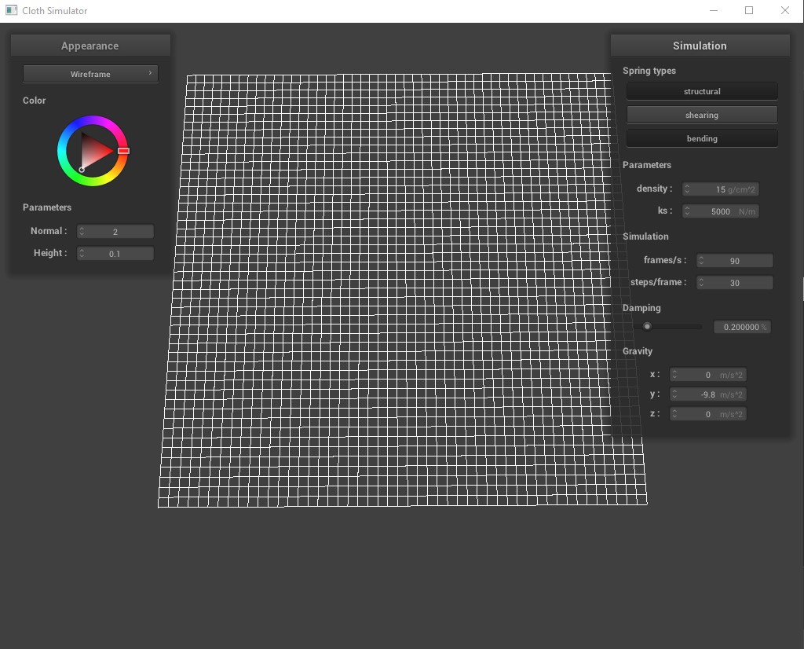This screenshot has width=804, height=649.
Task: Toggle the structural spring type
Action: tap(701, 92)
